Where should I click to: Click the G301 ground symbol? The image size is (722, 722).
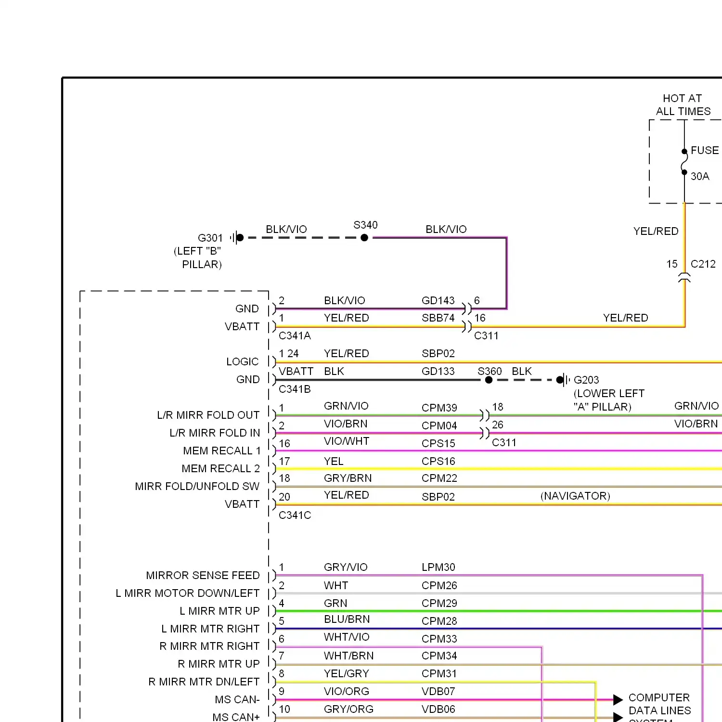(x=237, y=237)
